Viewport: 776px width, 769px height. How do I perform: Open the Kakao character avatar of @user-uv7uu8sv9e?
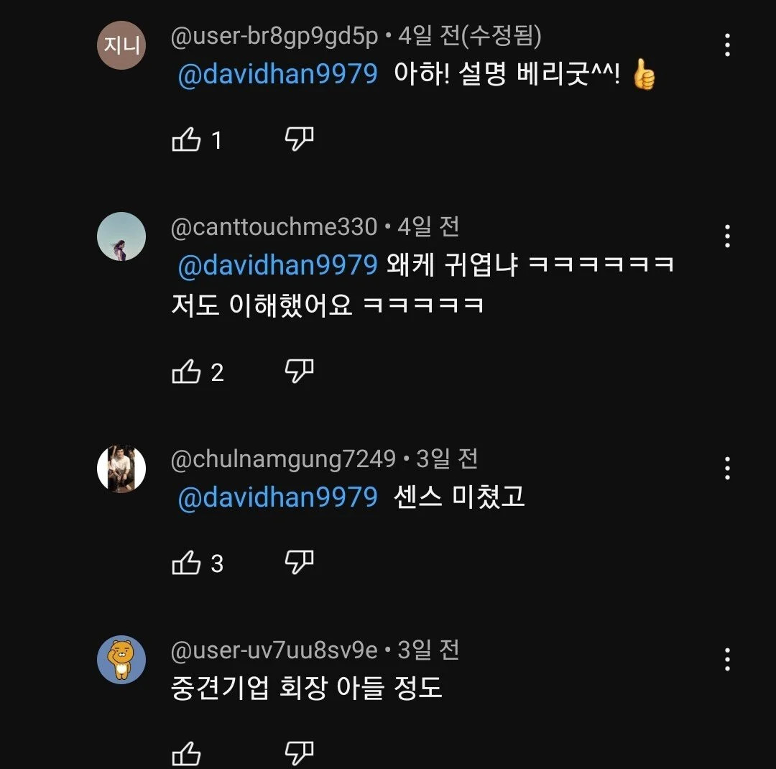tap(121, 659)
